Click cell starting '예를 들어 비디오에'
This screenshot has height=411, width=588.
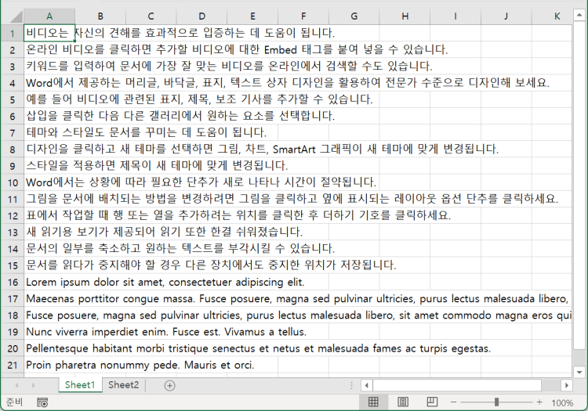click(x=49, y=99)
